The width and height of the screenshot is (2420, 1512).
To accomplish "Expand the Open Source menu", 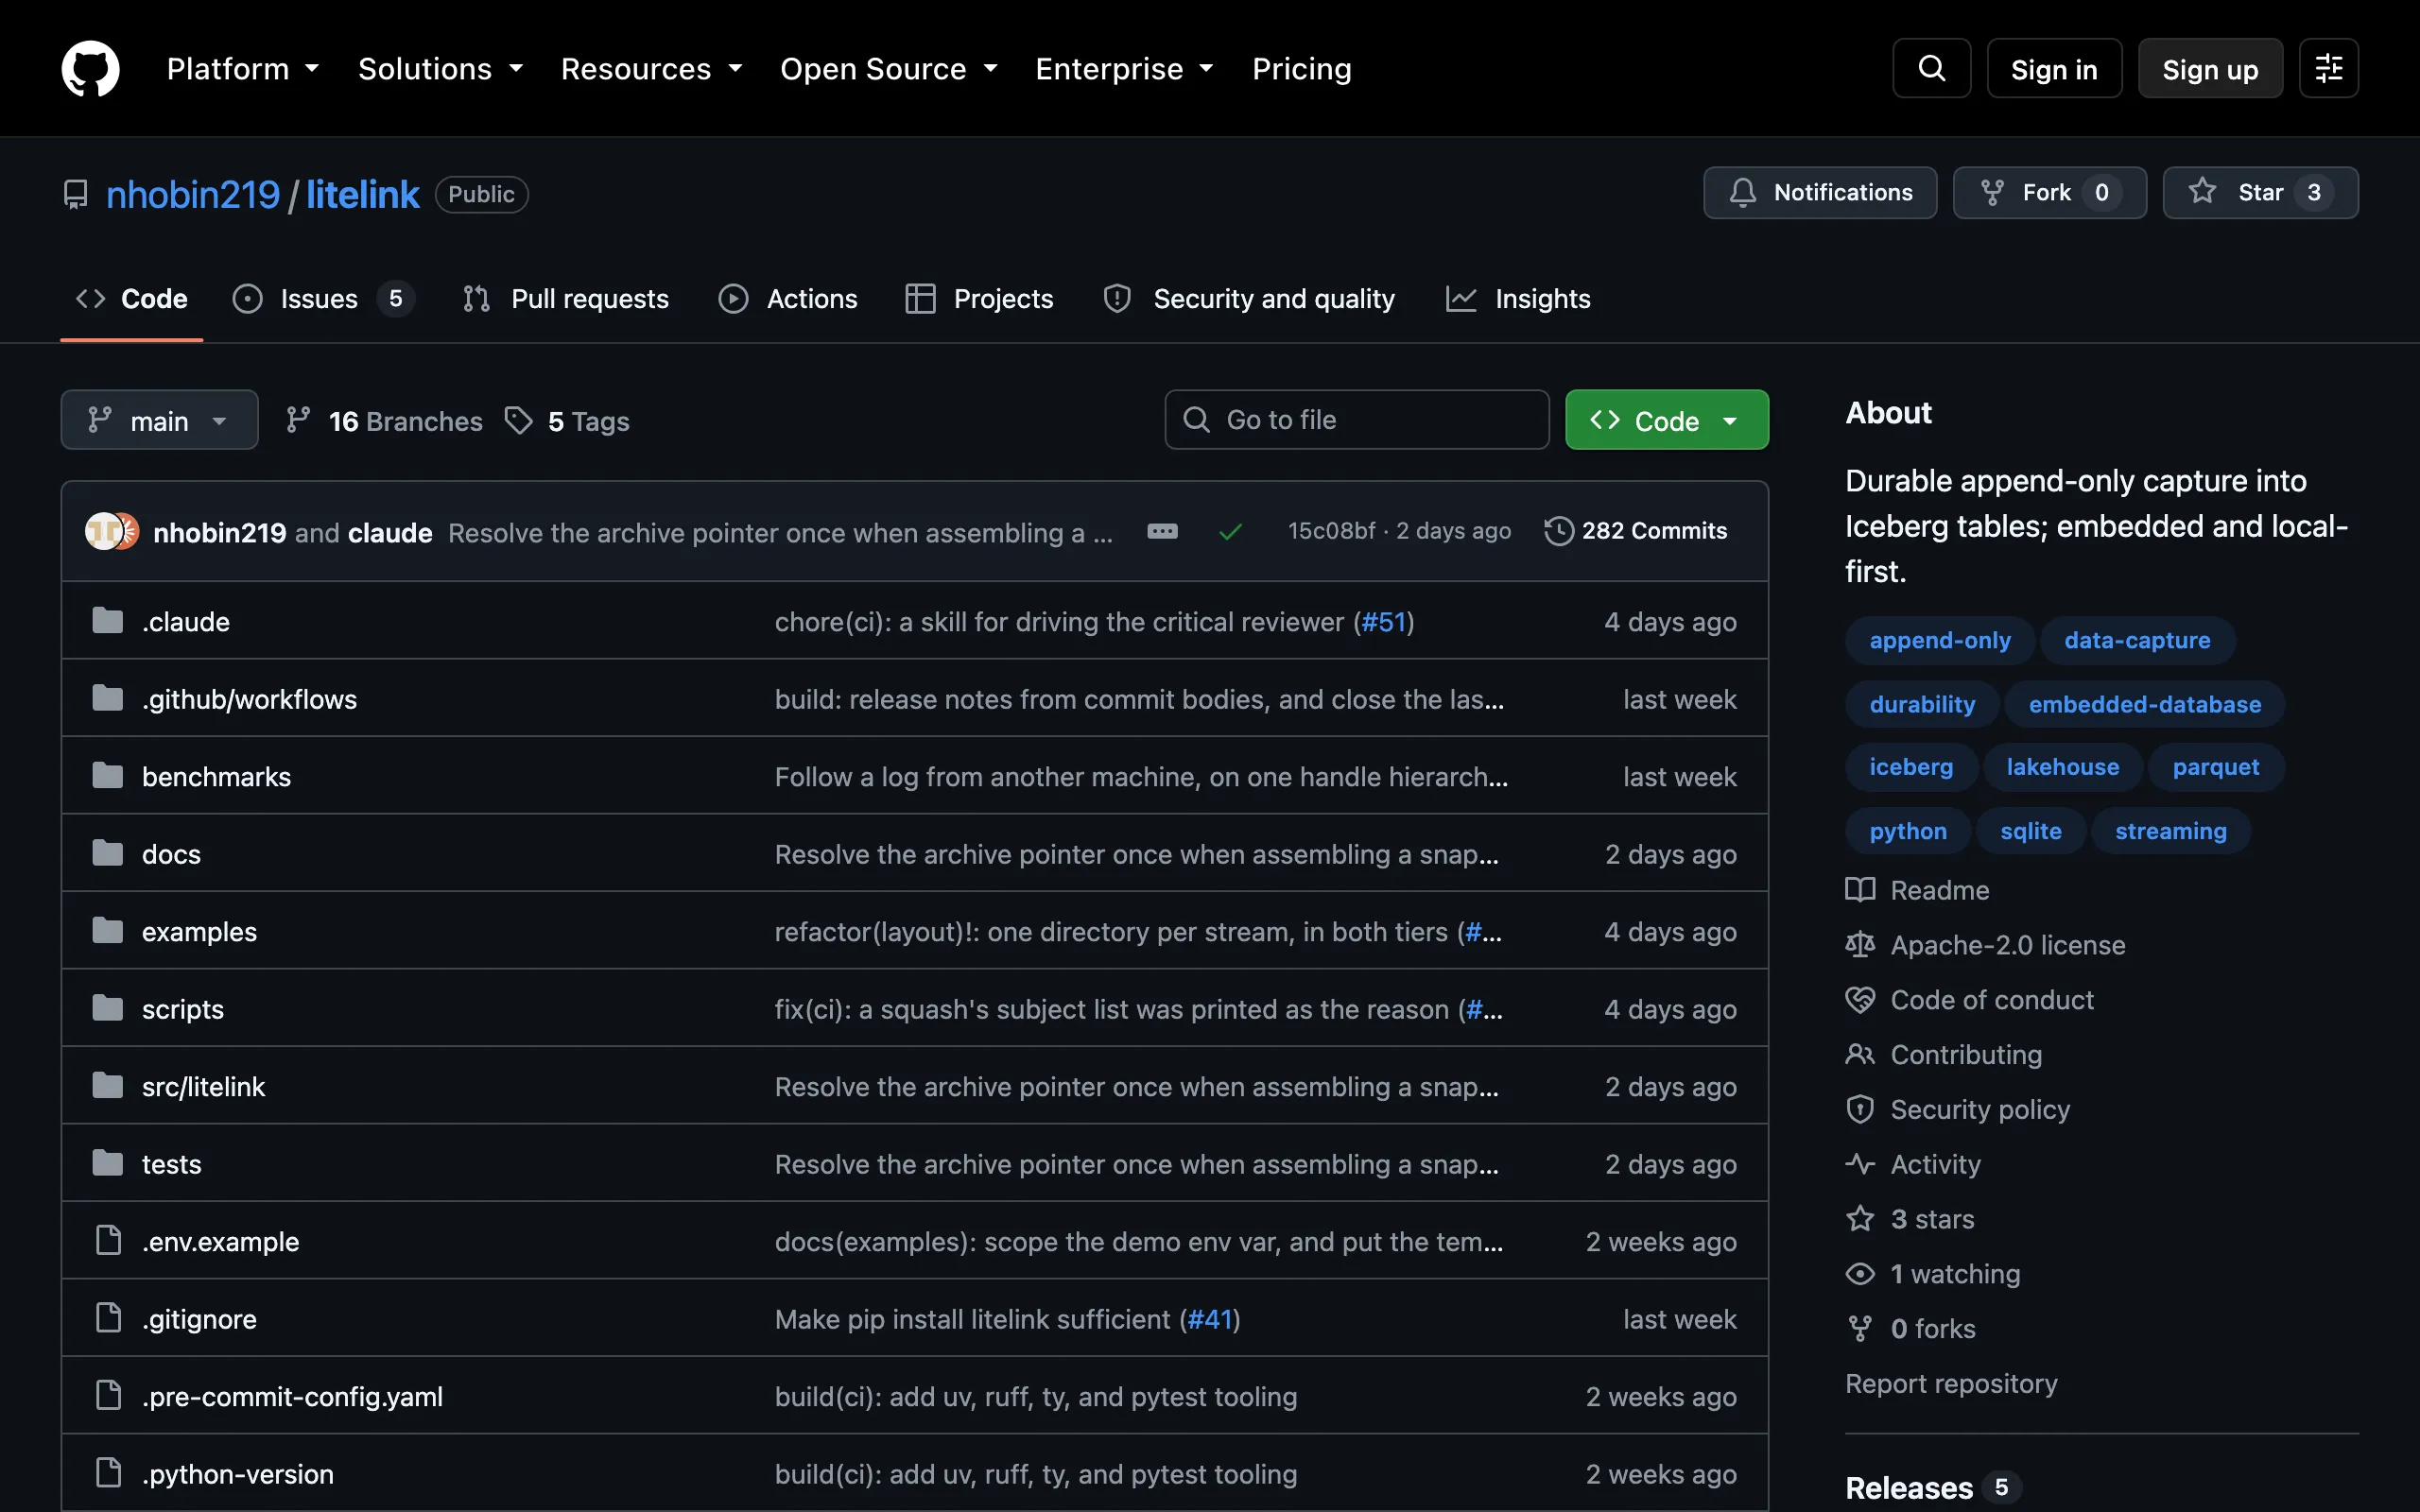I will pyautogui.click(x=888, y=68).
